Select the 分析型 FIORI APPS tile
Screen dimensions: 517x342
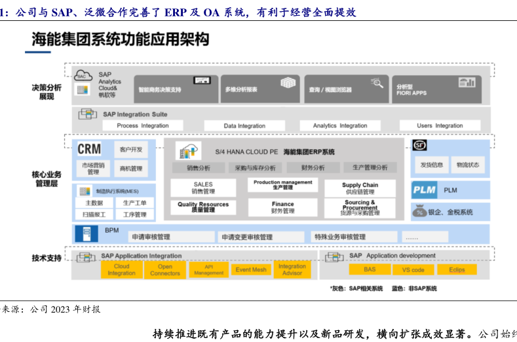(x=436, y=89)
